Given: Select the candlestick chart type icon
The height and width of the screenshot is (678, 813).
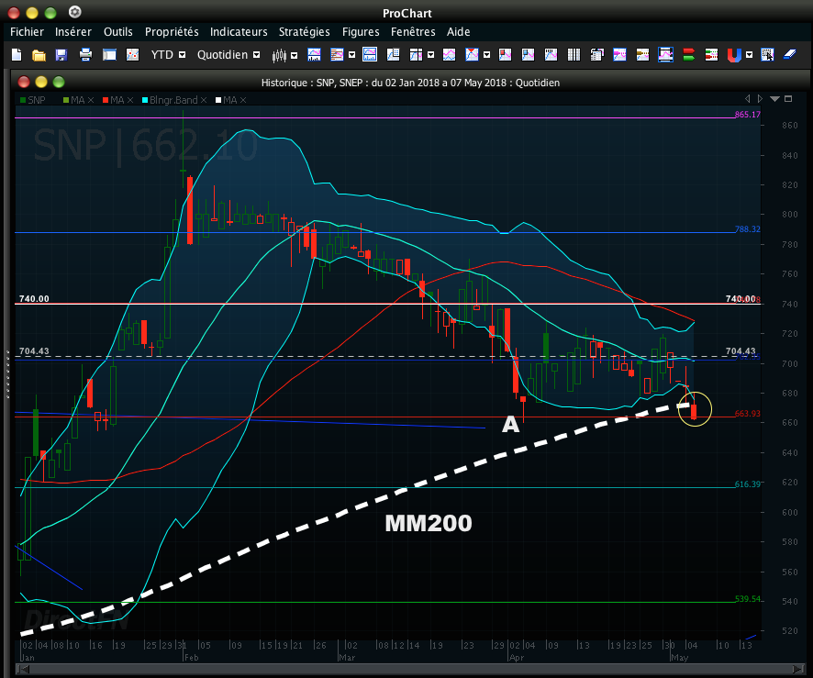Looking at the screenshot, I should 279,55.
